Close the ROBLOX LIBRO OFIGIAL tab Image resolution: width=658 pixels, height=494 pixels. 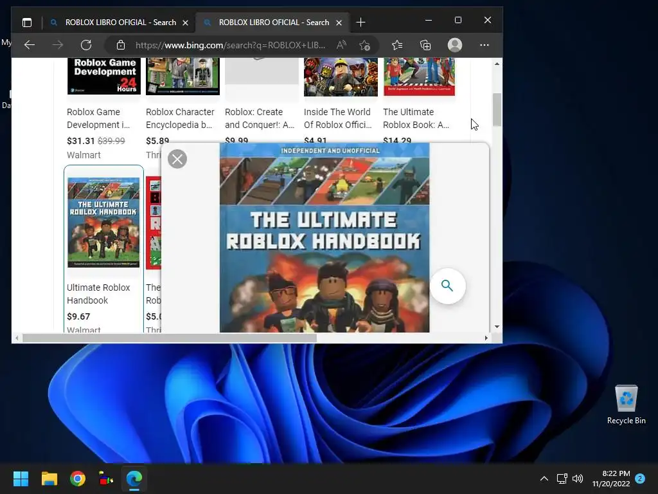tap(185, 23)
